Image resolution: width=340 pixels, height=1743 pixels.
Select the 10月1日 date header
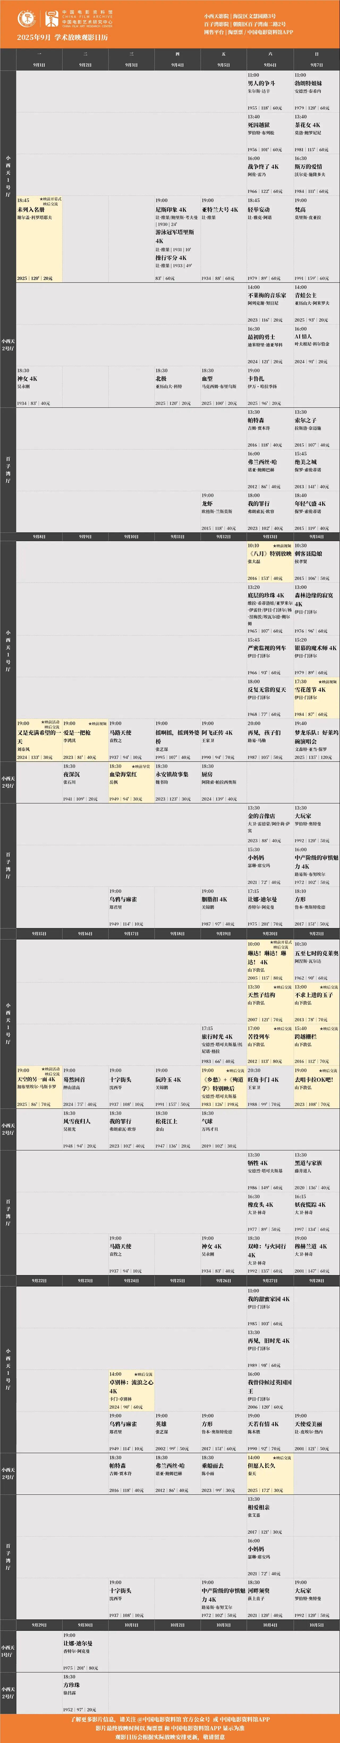click(x=132, y=1625)
